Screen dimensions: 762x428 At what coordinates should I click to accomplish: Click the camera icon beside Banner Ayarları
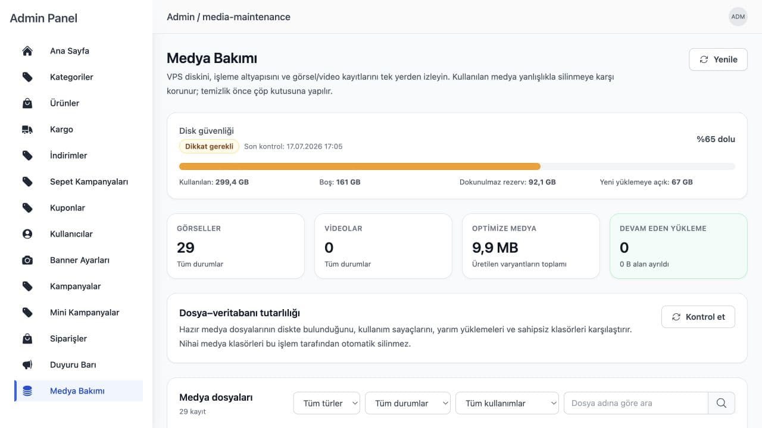point(27,260)
